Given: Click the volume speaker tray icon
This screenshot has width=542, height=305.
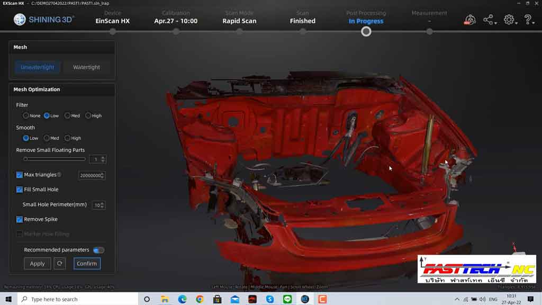Looking at the screenshot, I should (483, 299).
